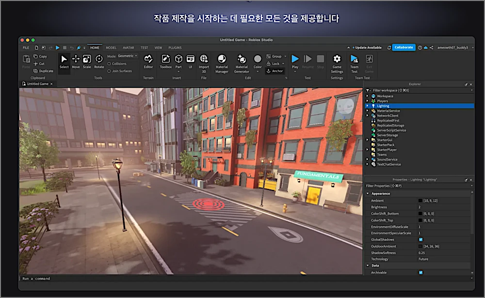Expand the Lighting node arrow
The width and height of the screenshot is (485, 298).
[x=368, y=106]
